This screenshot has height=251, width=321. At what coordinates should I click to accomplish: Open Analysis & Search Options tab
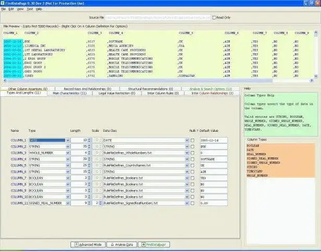[x=211, y=89]
